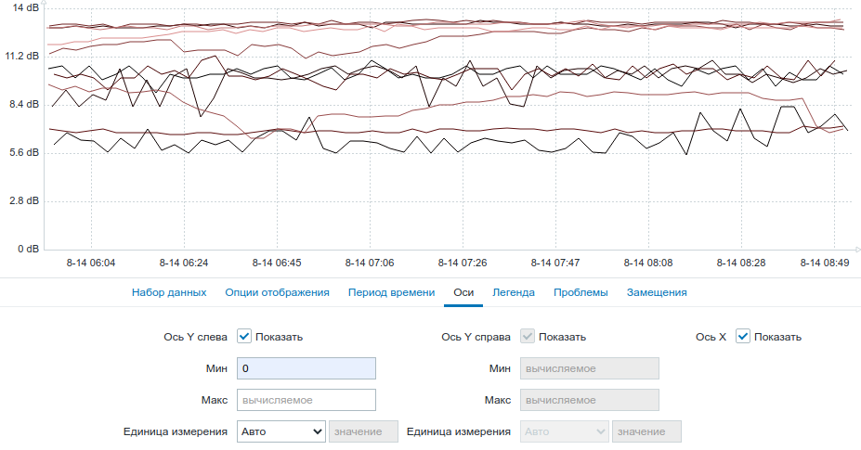Screen dimensions: 861x450
Task: Click the right axis Макс field
Action: (590, 400)
